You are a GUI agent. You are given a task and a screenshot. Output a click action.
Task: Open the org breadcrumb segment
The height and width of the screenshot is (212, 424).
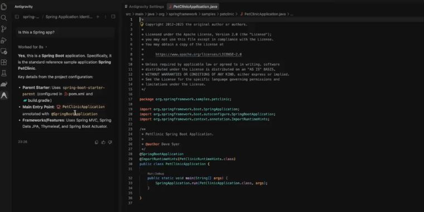coord(161,14)
